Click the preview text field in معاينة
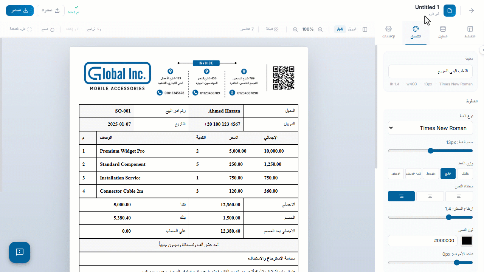 430,71
